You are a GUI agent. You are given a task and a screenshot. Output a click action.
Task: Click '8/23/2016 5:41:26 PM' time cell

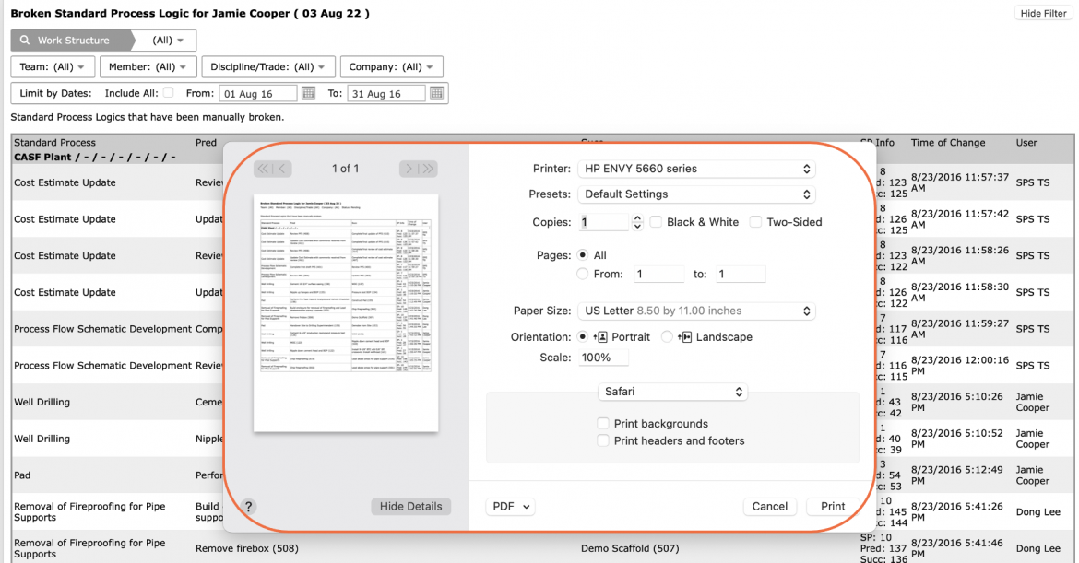coord(956,511)
